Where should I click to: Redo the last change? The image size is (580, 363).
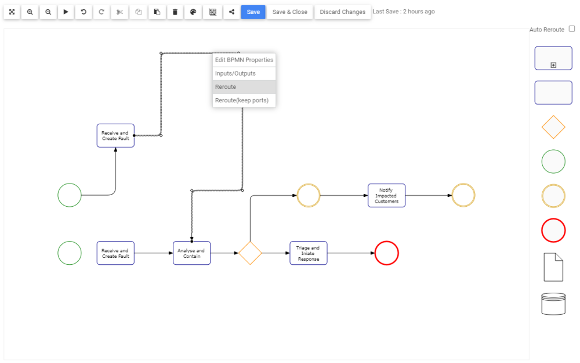click(x=101, y=12)
